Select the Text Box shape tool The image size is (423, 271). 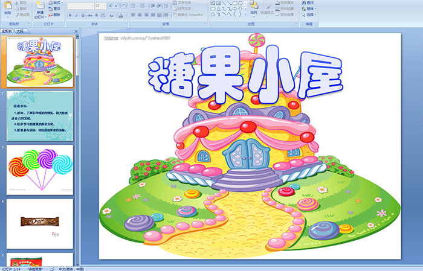[x=213, y=3]
